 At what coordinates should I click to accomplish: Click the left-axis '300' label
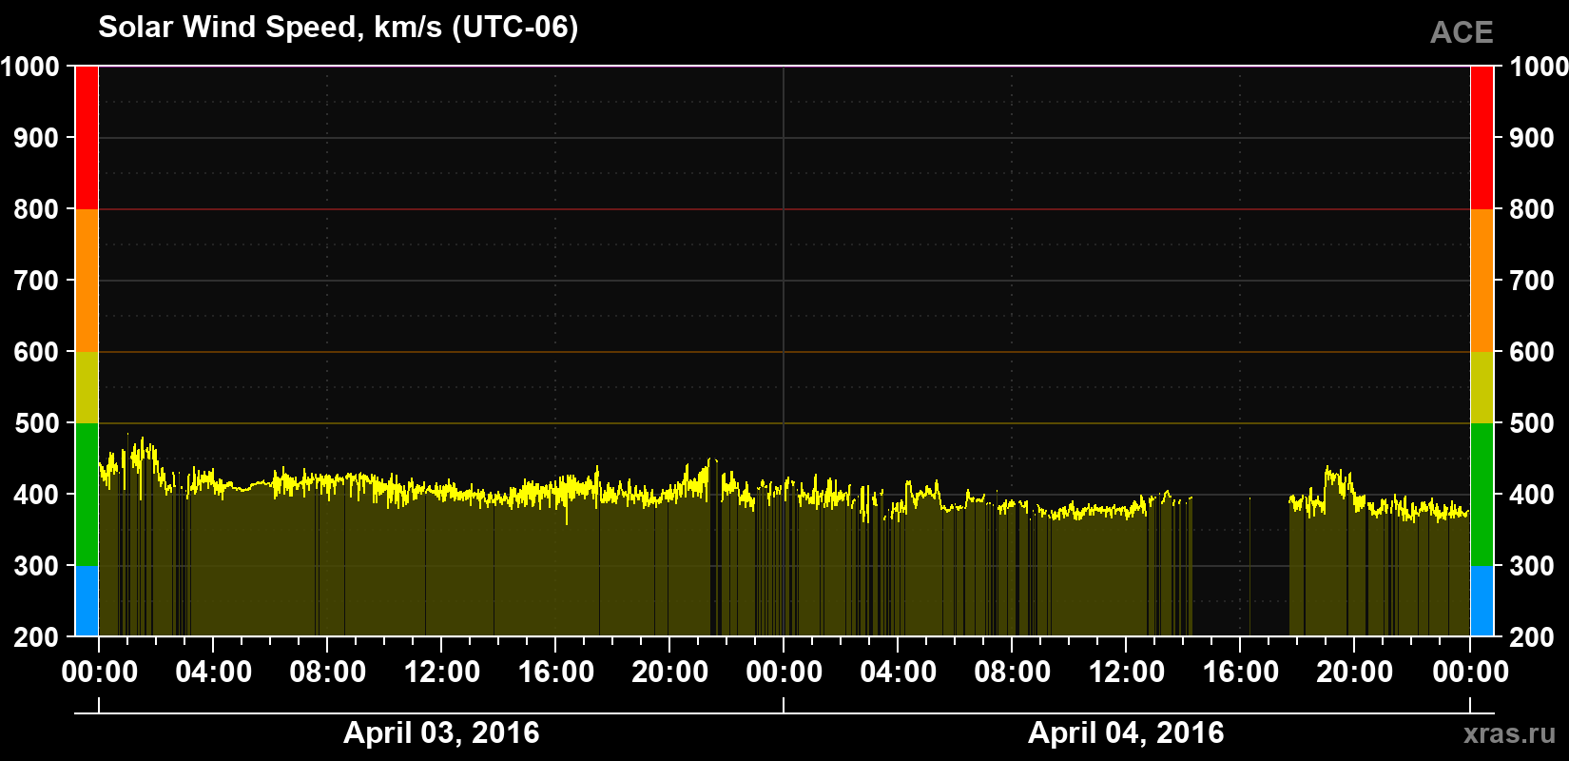[x=37, y=566]
